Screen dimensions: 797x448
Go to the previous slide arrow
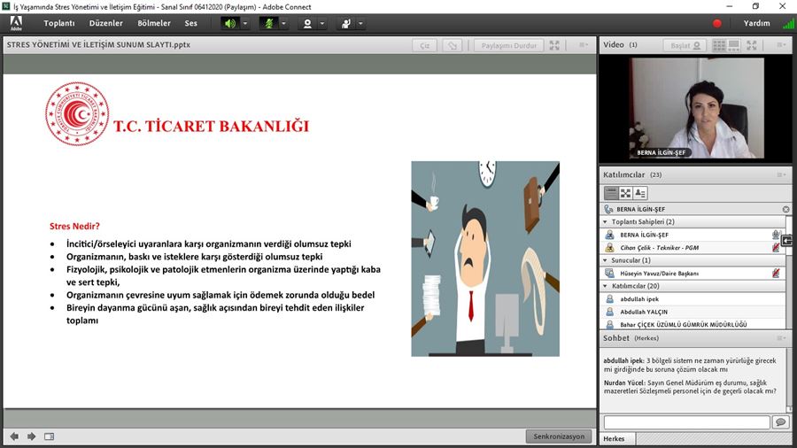coord(14,436)
